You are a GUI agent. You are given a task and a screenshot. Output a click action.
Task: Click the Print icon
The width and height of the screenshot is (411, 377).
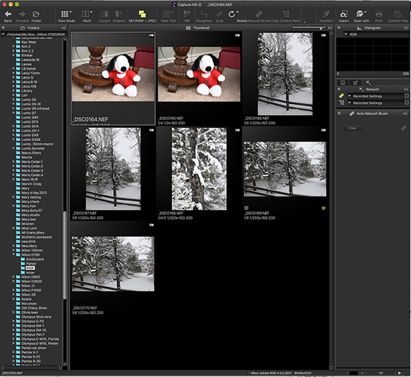click(x=379, y=14)
